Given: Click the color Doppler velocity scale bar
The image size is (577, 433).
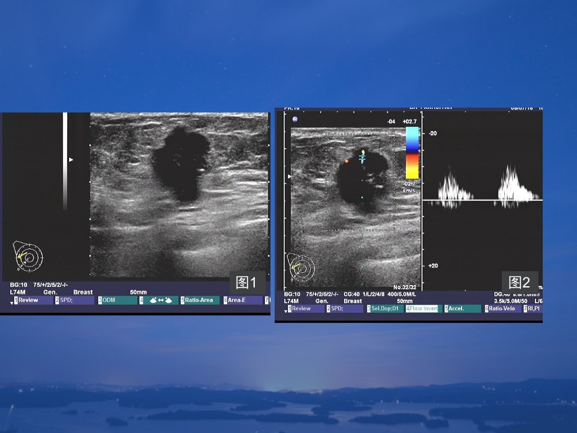Looking at the screenshot, I should [x=412, y=153].
